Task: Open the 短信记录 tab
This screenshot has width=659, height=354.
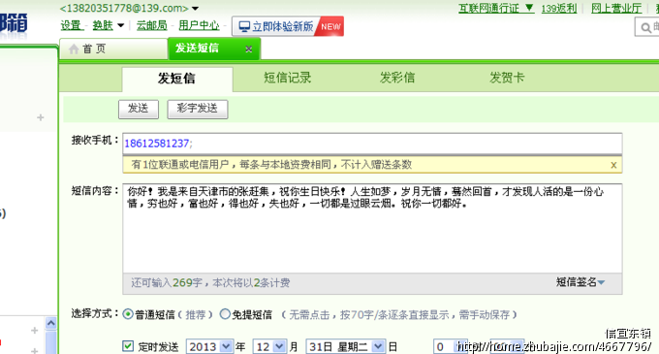Action: (x=288, y=78)
